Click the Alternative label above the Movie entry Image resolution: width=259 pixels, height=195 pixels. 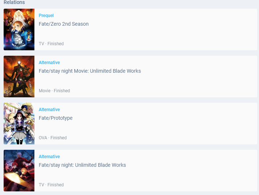pyautogui.click(x=49, y=63)
